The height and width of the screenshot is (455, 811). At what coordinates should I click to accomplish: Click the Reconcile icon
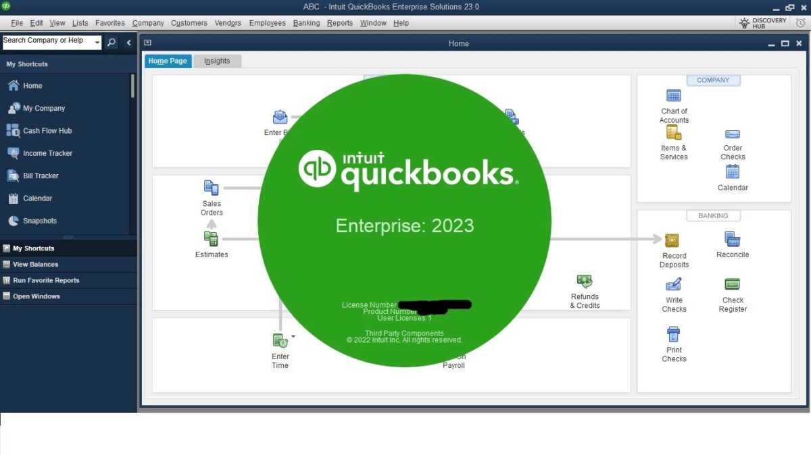click(733, 239)
